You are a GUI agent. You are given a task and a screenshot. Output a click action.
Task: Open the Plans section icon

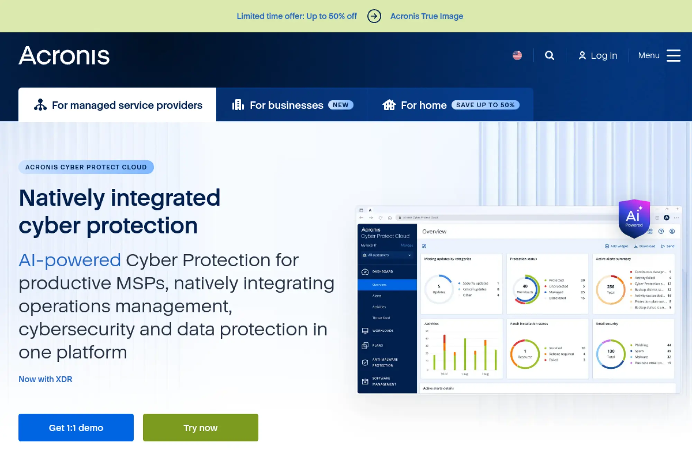365,345
